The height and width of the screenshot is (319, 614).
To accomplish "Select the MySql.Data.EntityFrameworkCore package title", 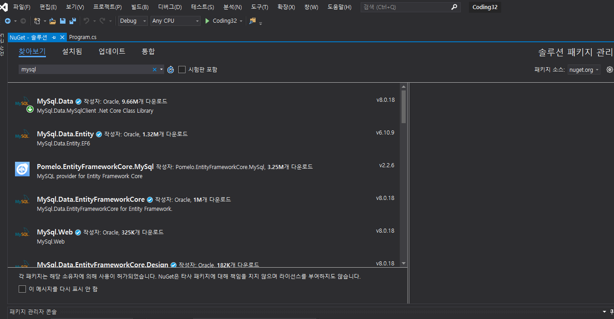I will [x=91, y=199].
